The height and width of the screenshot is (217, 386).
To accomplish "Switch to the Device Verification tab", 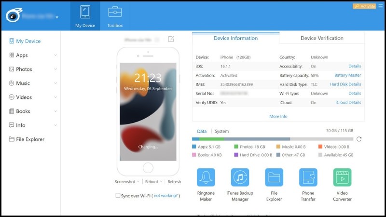I will (x=322, y=38).
